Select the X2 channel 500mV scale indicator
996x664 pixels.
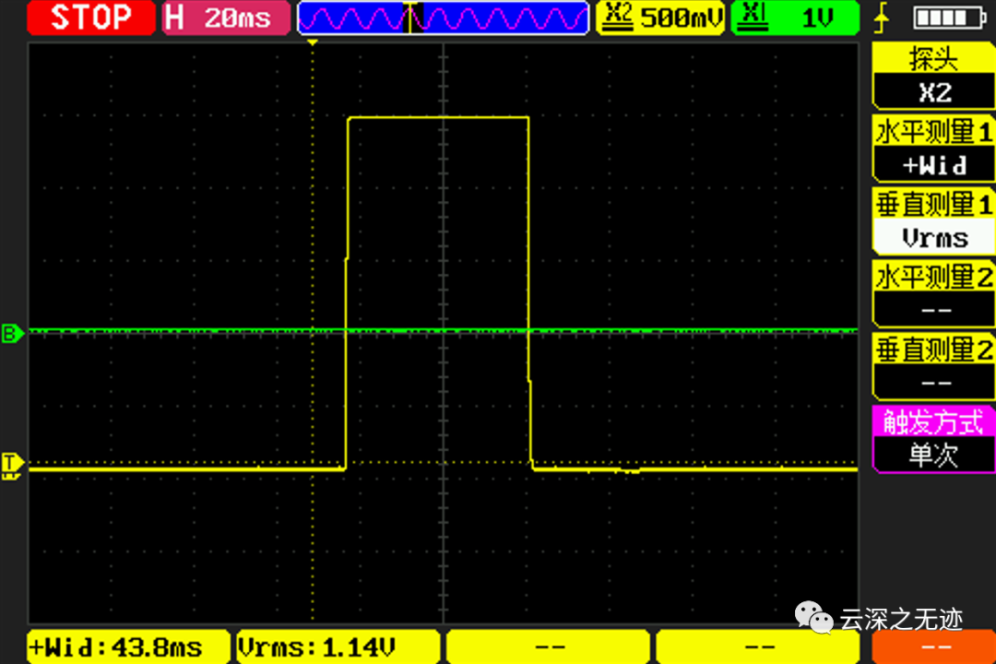point(660,17)
